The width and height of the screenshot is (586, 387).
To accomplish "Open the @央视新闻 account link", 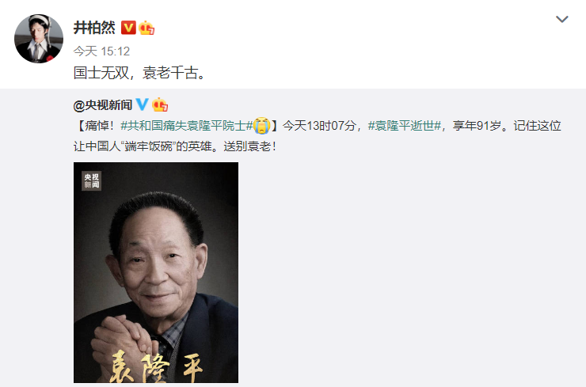I will (103, 105).
